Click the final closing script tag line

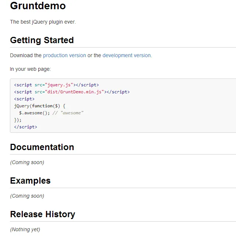[25, 127]
